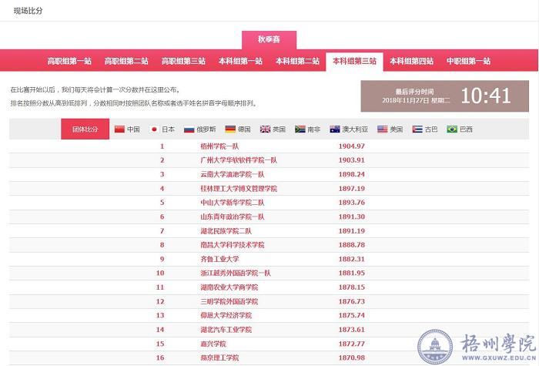539x366 pixels.
Task: Switch to the 高职组第一站 tab
Action: pyautogui.click(x=69, y=61)
